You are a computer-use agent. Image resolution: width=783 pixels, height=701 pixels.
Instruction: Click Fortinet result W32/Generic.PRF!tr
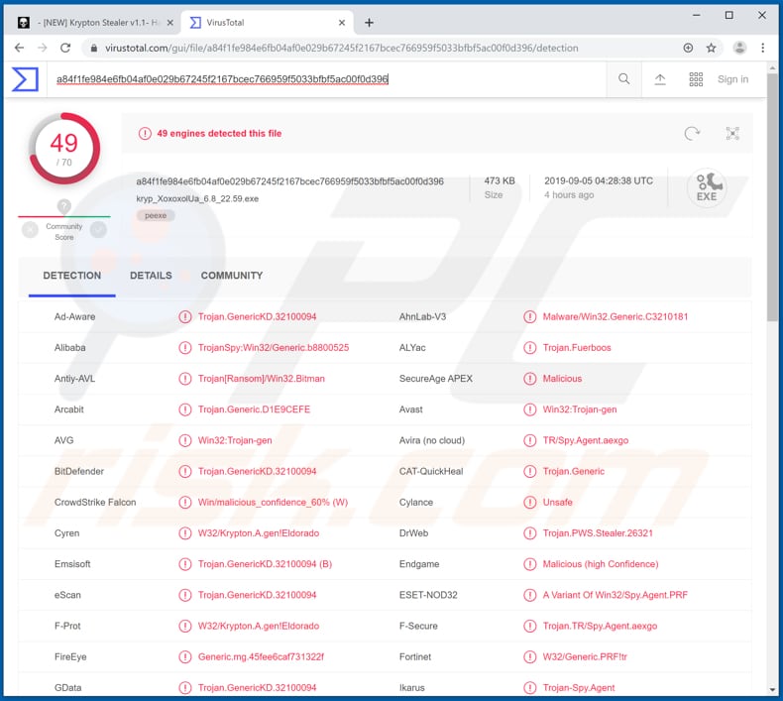tap(585, 657)
